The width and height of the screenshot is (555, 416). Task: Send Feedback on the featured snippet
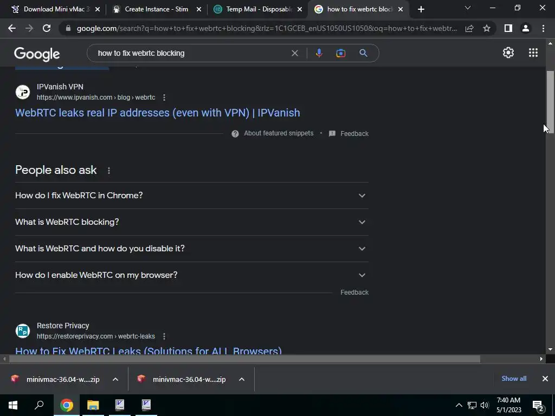tap(354, 134)
